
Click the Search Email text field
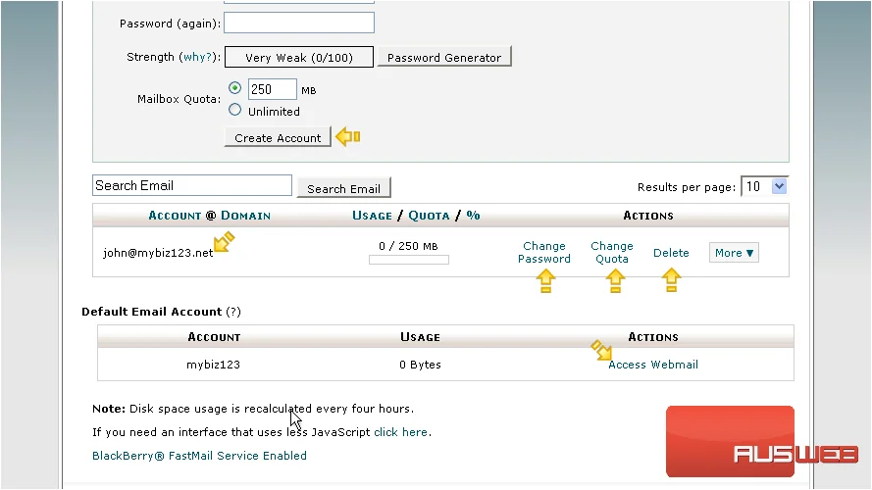pyautogui.click(x=192, y=185)
